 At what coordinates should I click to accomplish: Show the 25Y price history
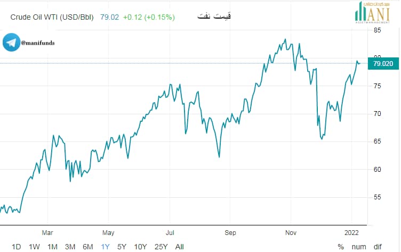tap(161, 247)
